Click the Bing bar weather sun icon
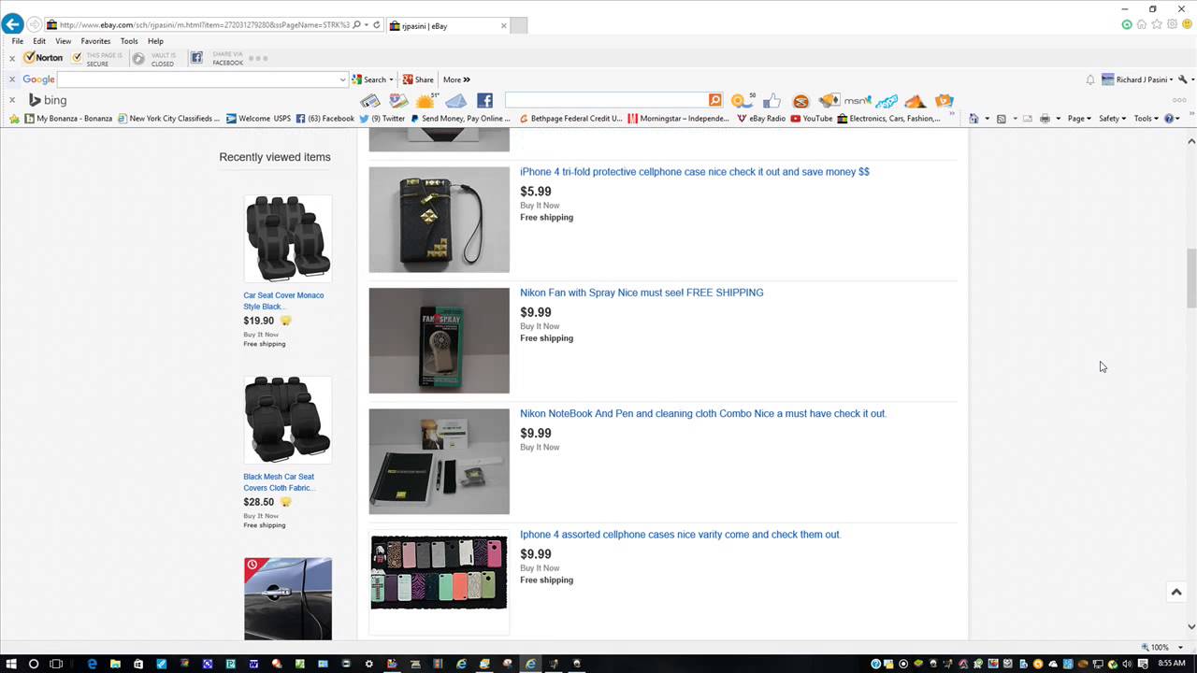The image size is (1197, 673). click(x=425, y=100)
